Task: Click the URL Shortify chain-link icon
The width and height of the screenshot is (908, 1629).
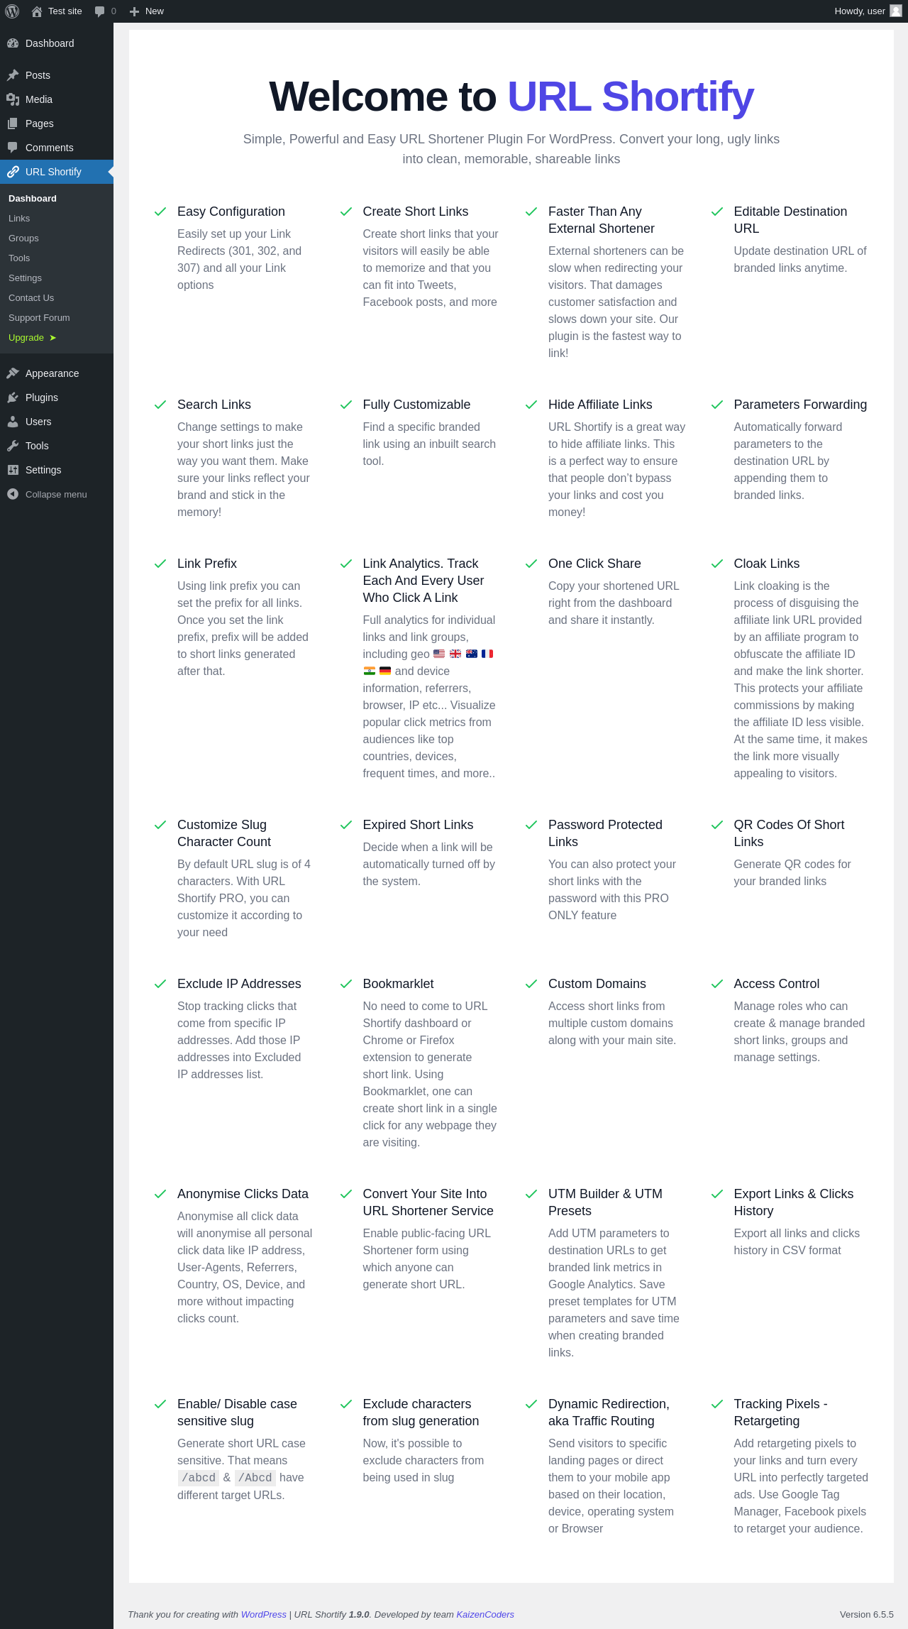Action: [13, 172]
